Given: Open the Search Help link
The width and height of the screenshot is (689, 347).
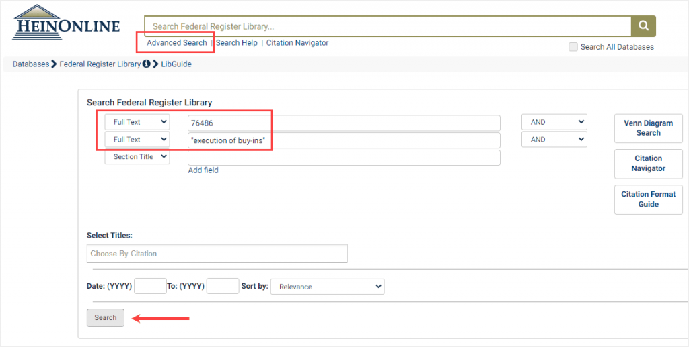Looking at the screenshot, I should click(x=236, y=42).
